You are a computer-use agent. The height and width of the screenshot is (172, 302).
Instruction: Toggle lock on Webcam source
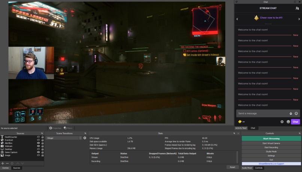[x=42, y=146]
